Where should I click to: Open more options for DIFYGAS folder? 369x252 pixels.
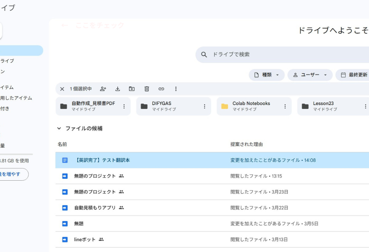204,106
